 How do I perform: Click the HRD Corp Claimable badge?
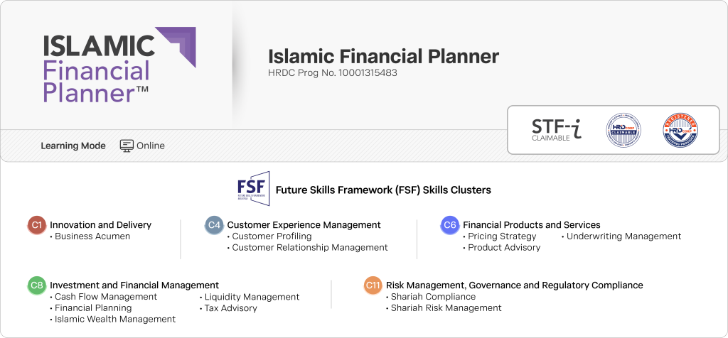623,129
